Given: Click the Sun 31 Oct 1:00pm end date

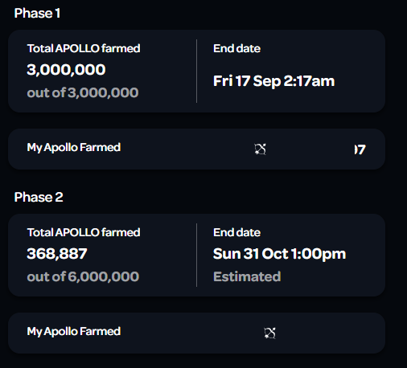Looking at the screenshot, I should pos(279,254).
